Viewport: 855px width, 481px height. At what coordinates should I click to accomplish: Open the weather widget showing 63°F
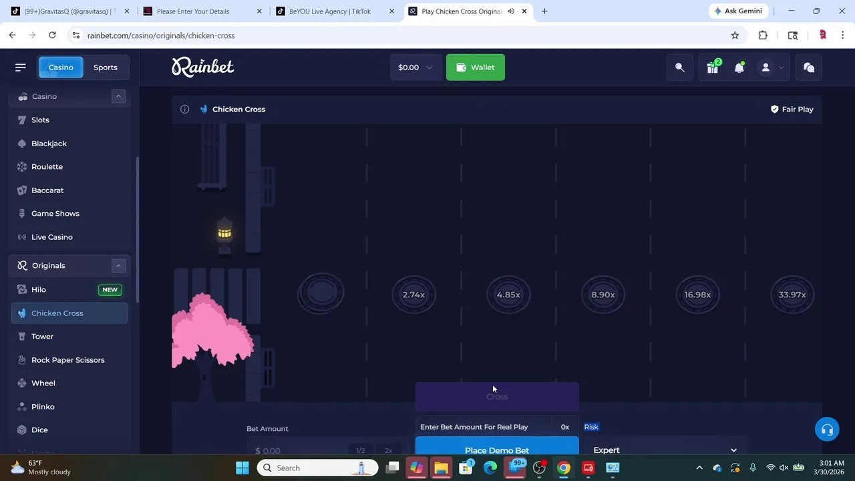pos(41,468)
